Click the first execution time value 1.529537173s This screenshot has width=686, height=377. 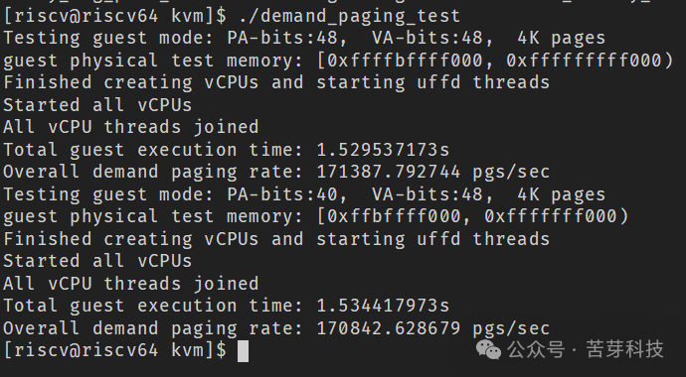tap(383, 150)
